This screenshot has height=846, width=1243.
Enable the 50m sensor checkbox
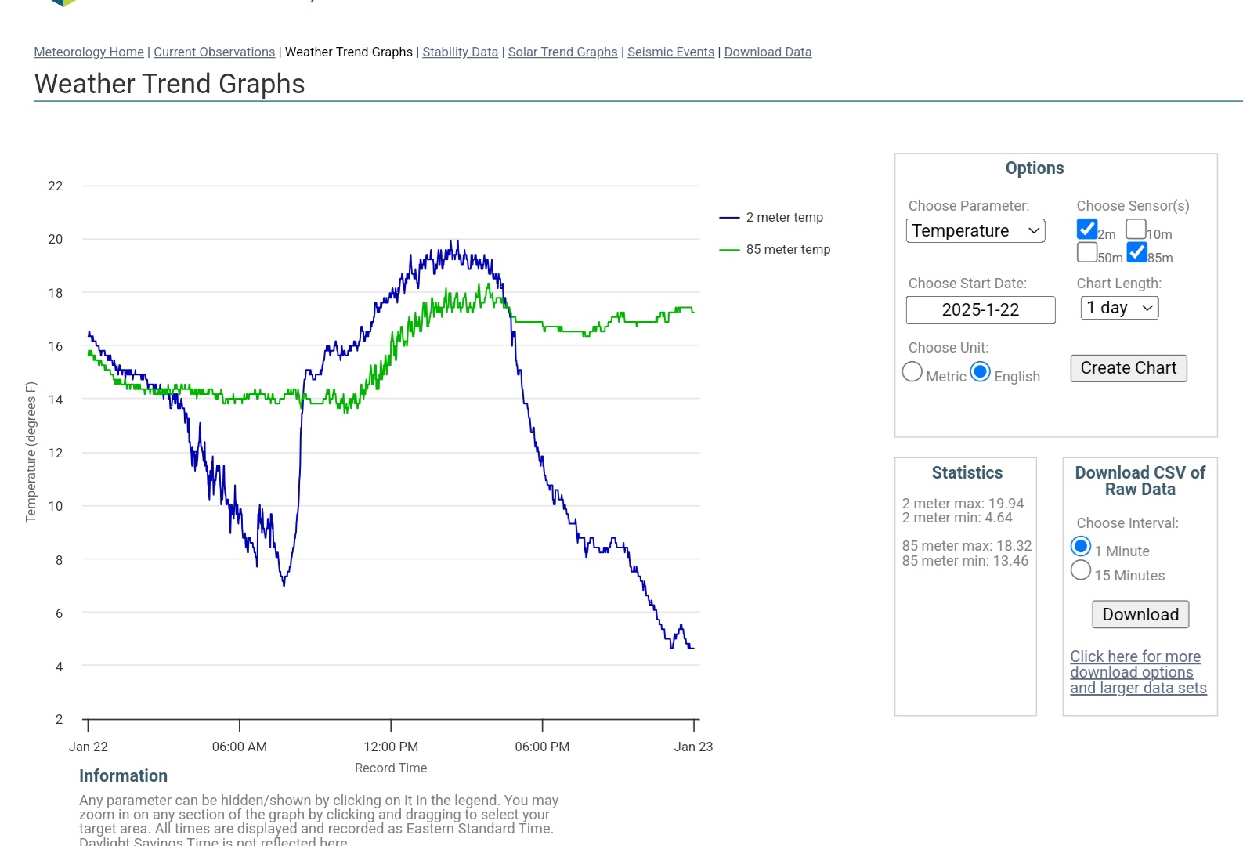tap(1087, 252)
